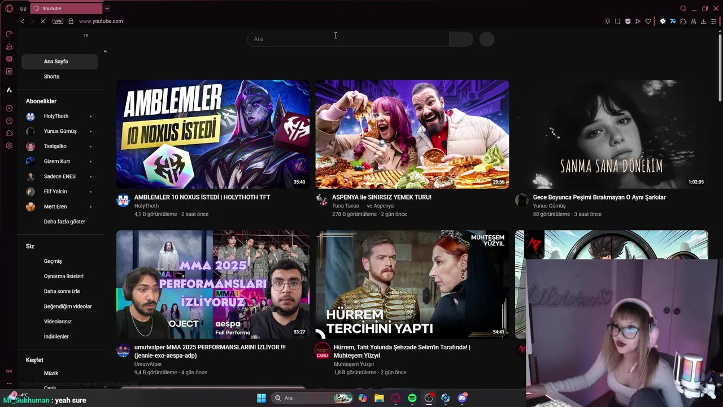Open the HolyThoth subscription
Image resolution: width=723 pixels, height=407 pixels.
[x=60, y=116]
